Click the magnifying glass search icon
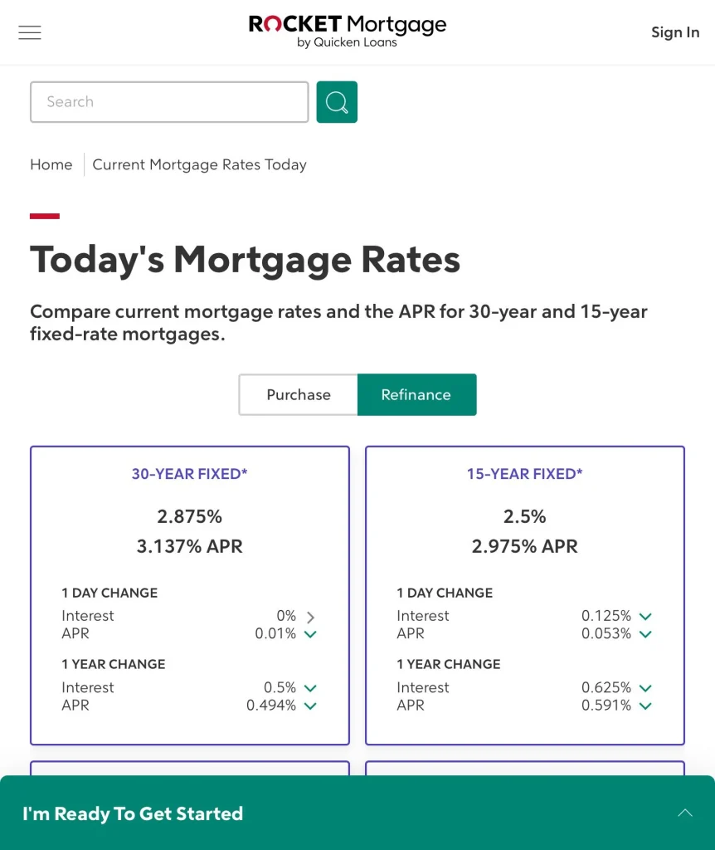This screenshot has height=850, width=715. [x=336, y=101]
